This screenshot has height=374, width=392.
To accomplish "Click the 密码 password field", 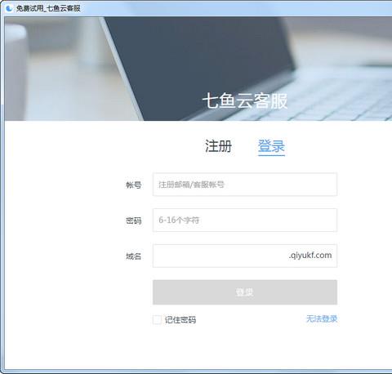I will [x=245, y=220].
